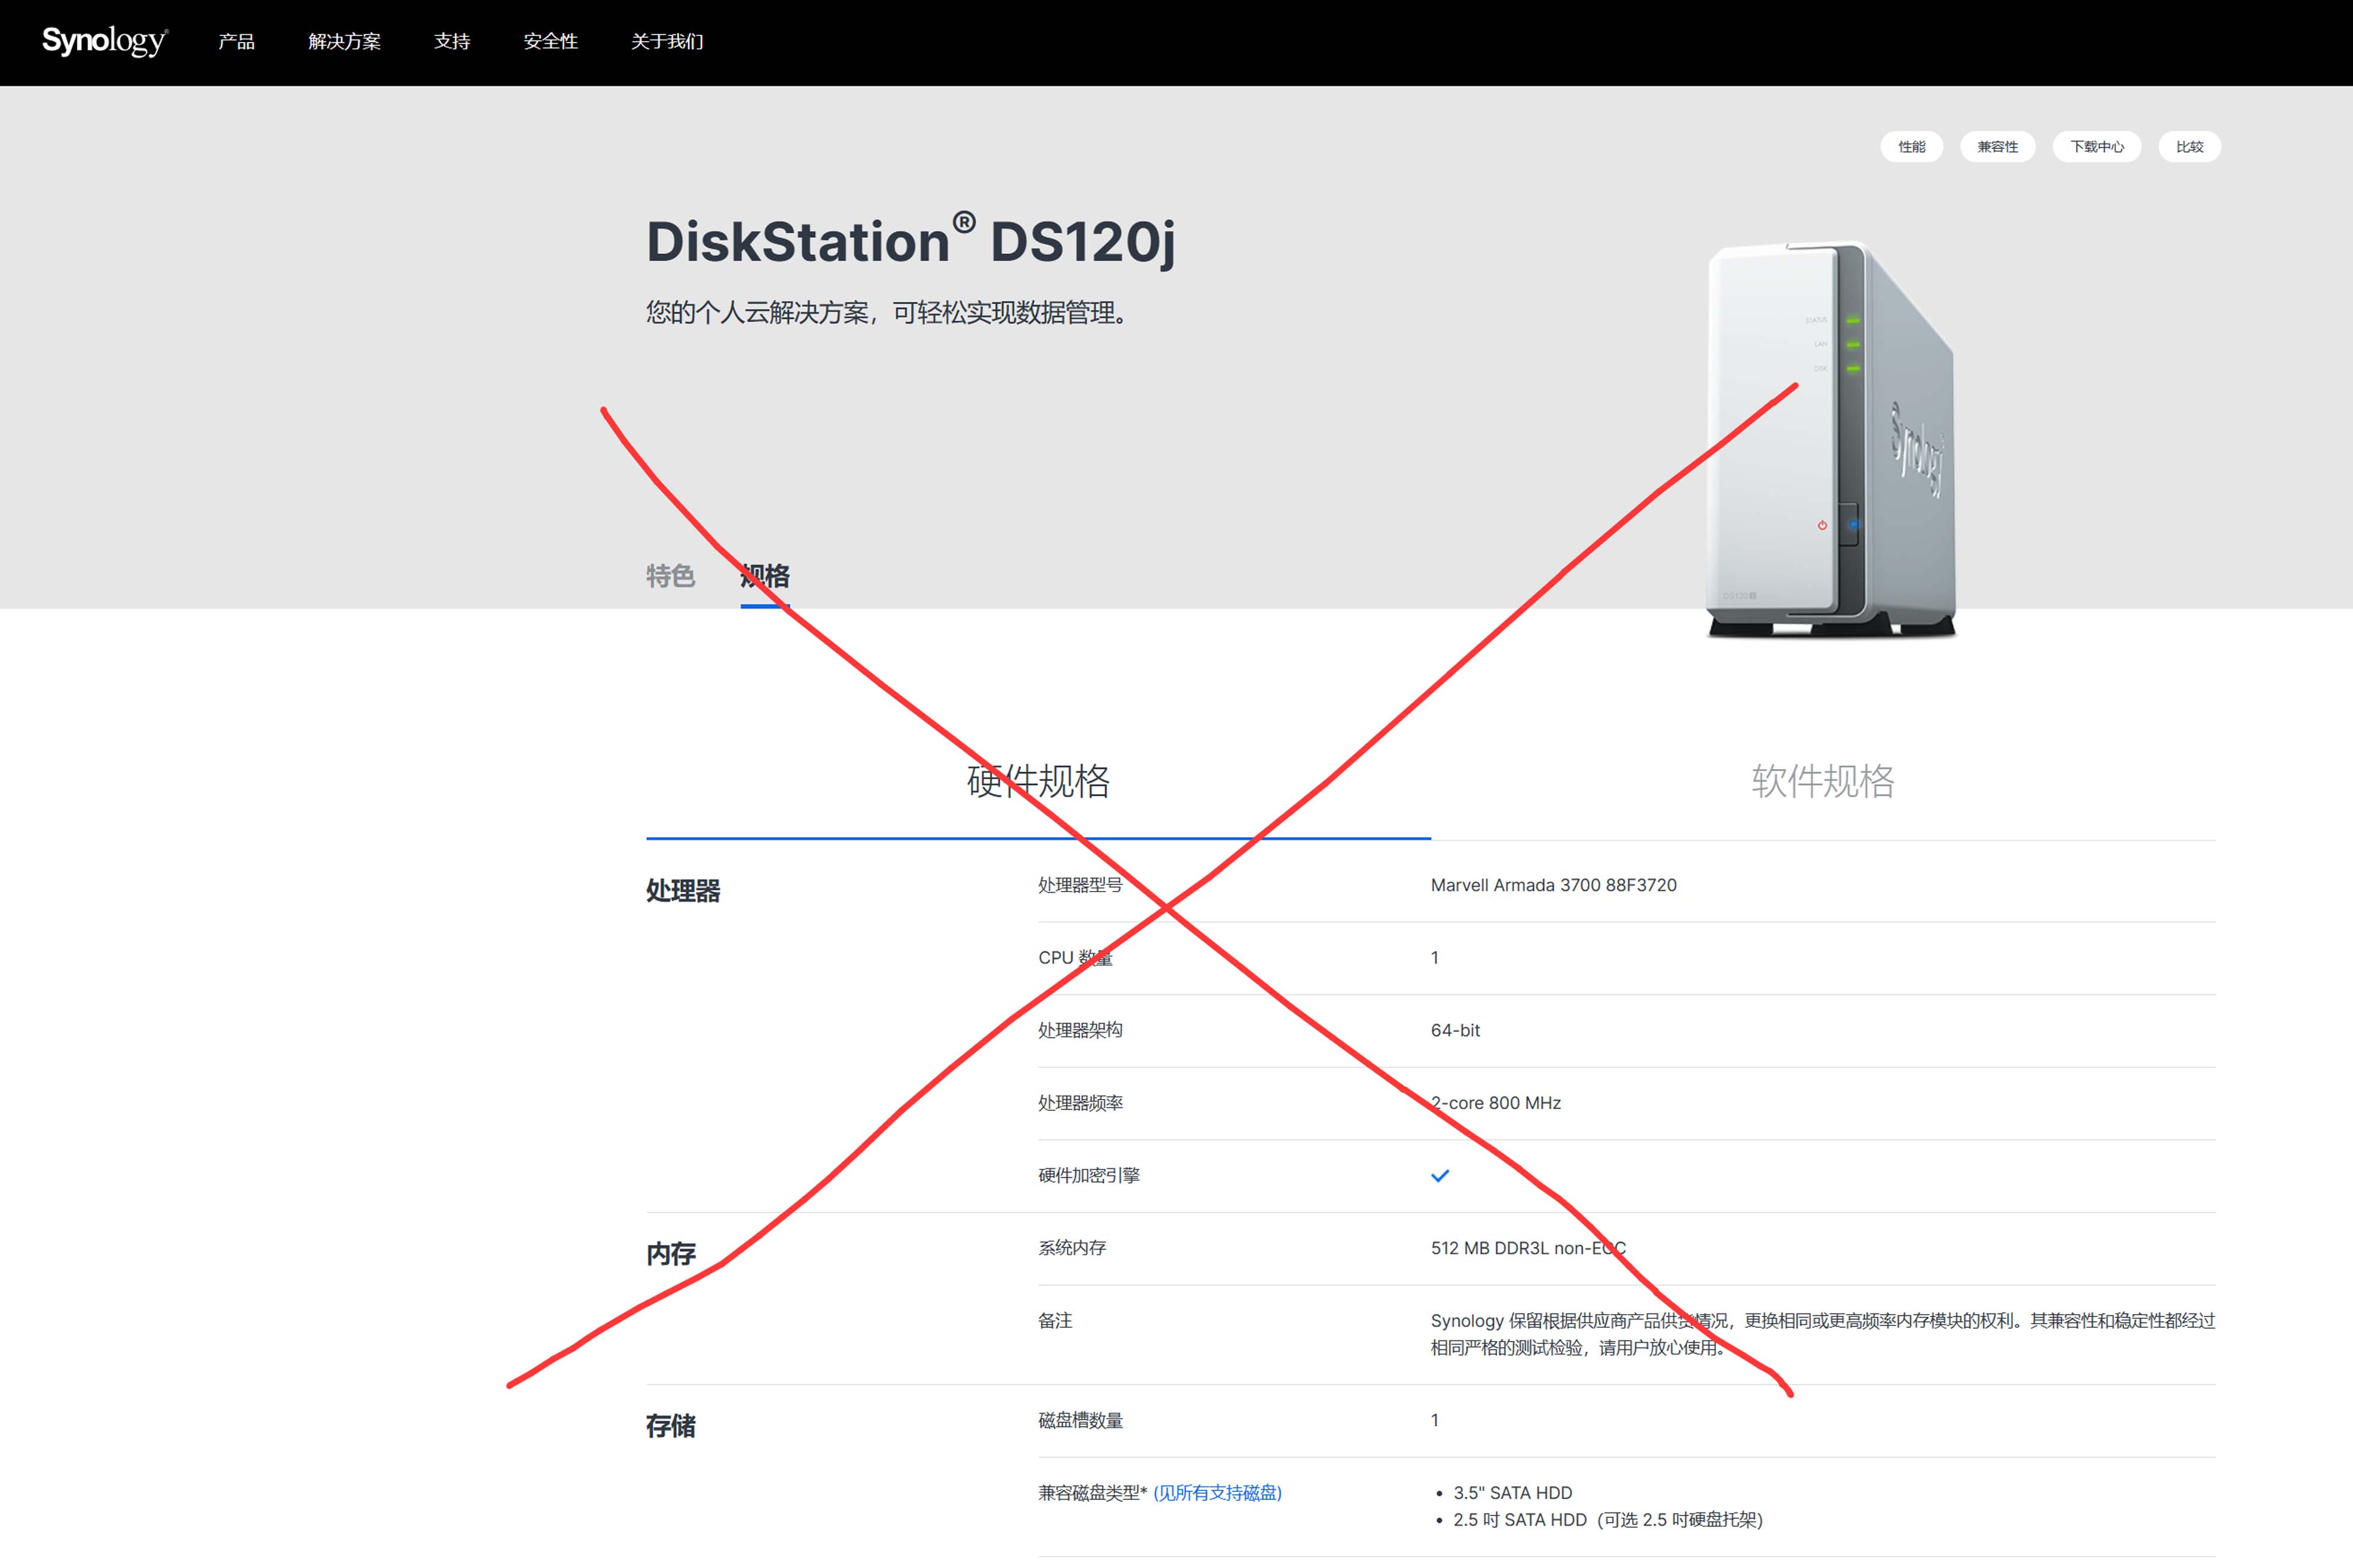
Task: Click the 64-bit value
Action: click(x=1454, y=1030)
